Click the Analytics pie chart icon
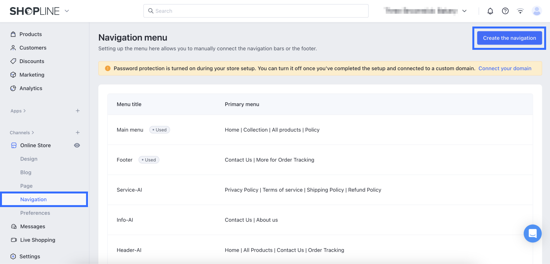 (x=13, y=88)
